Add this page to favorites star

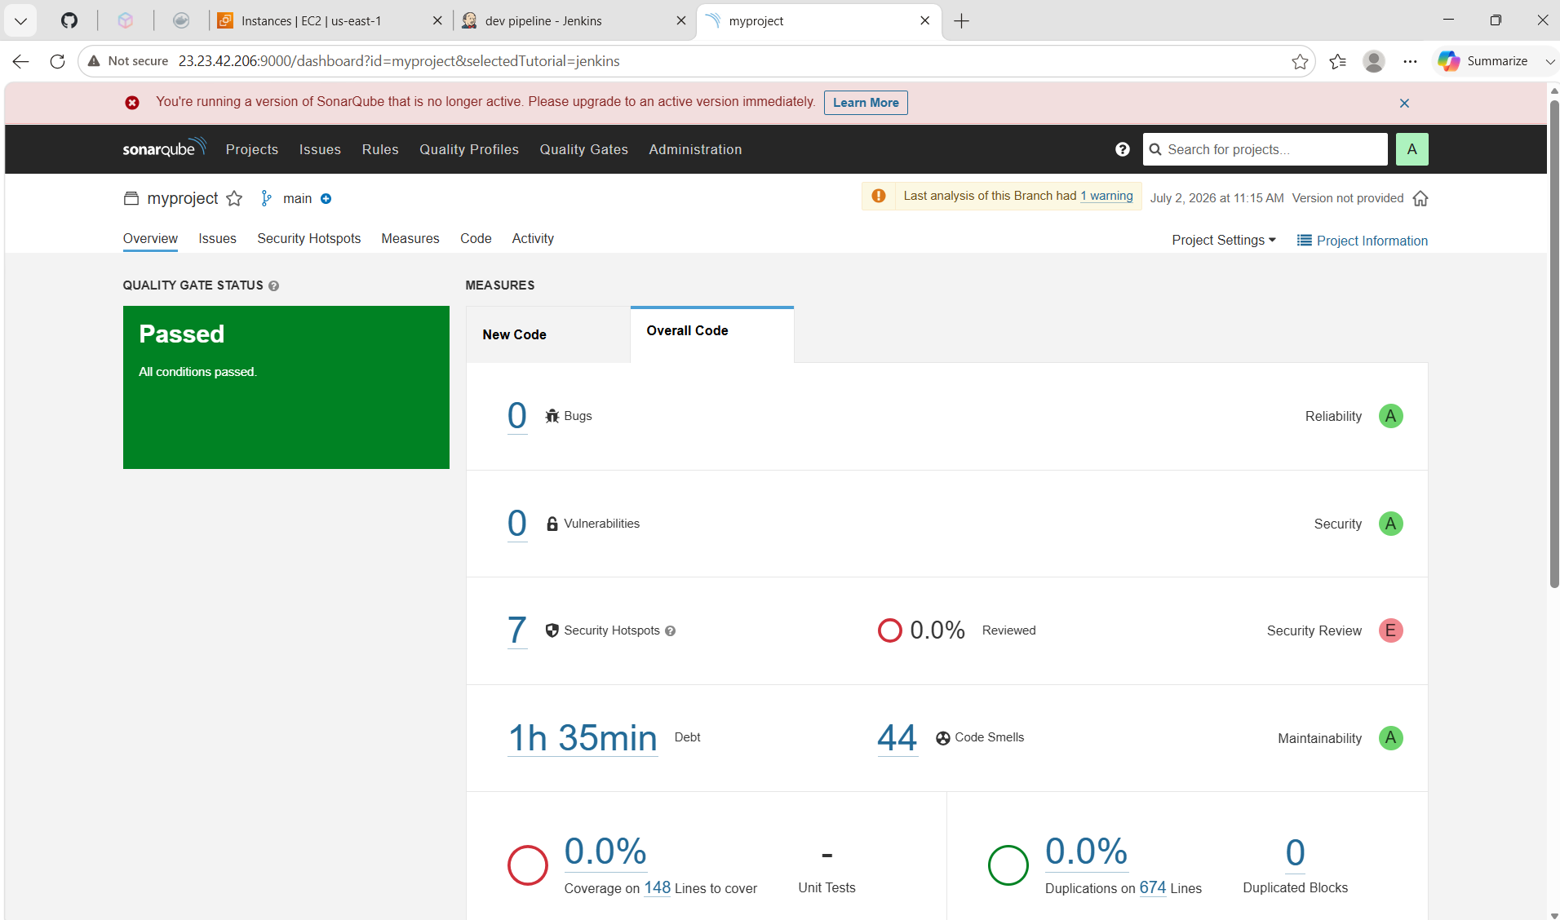click(x=1300, y=61)
